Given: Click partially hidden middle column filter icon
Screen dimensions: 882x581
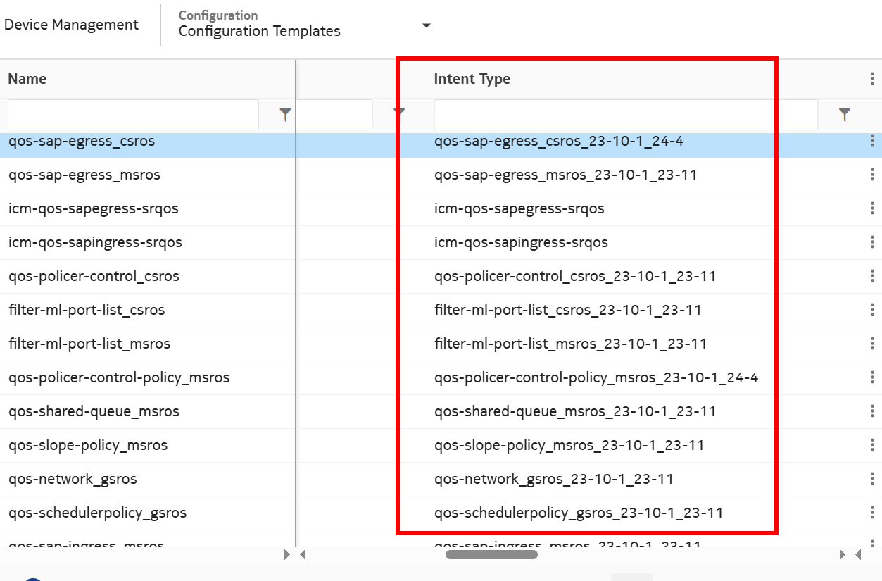Looking at the screenshot, I should [x=399, y=113].
